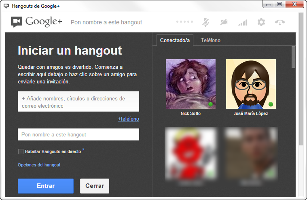Click the contacts list scrollbar
The width and height of the screenshot is (307, 200).
(x=293, y=57)
